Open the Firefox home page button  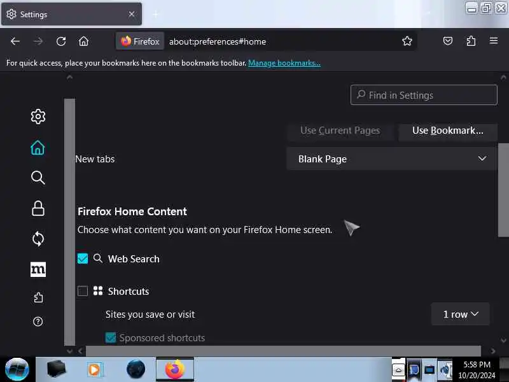point(84,41)
